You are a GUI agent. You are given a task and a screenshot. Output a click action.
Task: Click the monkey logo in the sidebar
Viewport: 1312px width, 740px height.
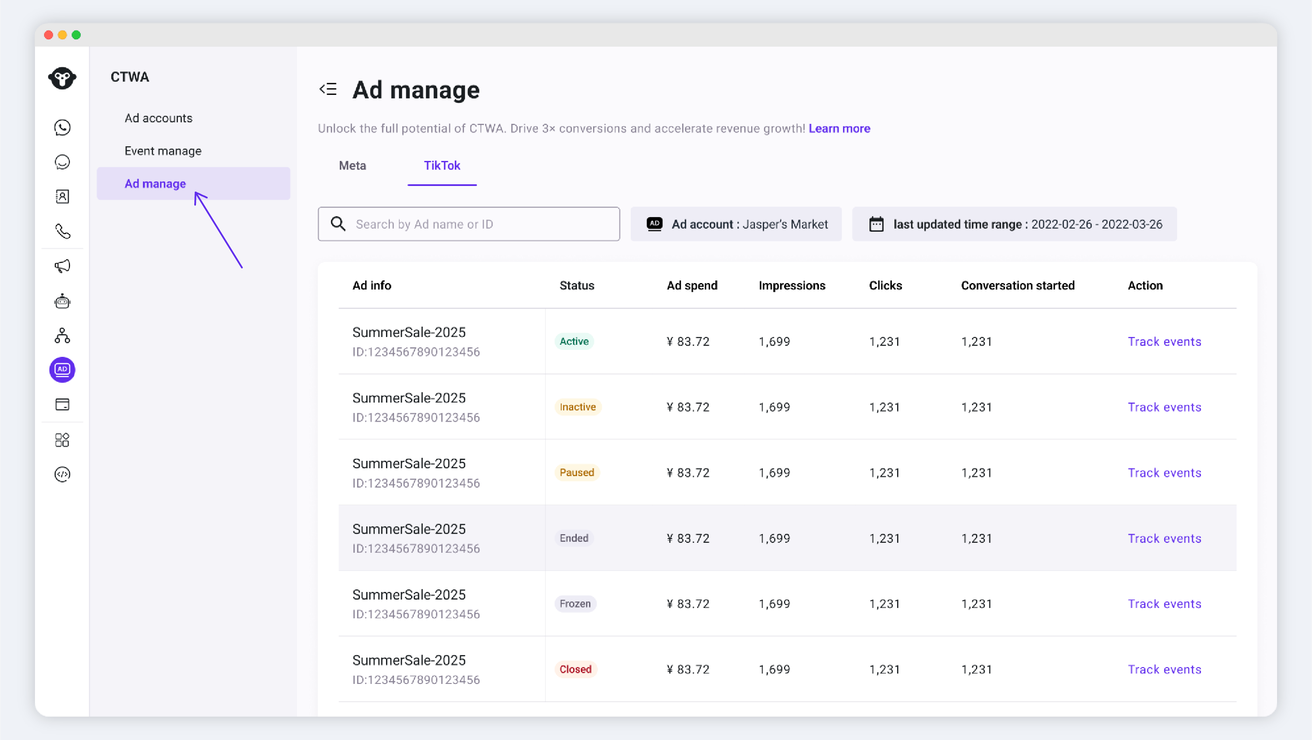point(62,78)
